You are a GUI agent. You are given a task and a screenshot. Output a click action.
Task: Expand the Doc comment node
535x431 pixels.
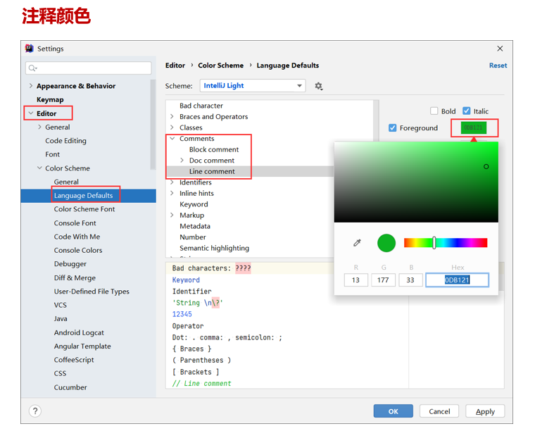182,160
